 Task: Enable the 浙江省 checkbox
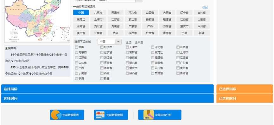point(102,58)
